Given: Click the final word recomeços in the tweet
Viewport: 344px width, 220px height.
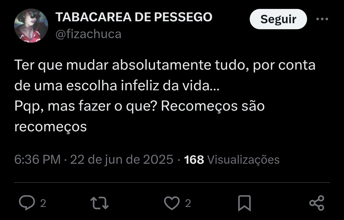Looking at the screenshot, I should click(x=50, y=127).
